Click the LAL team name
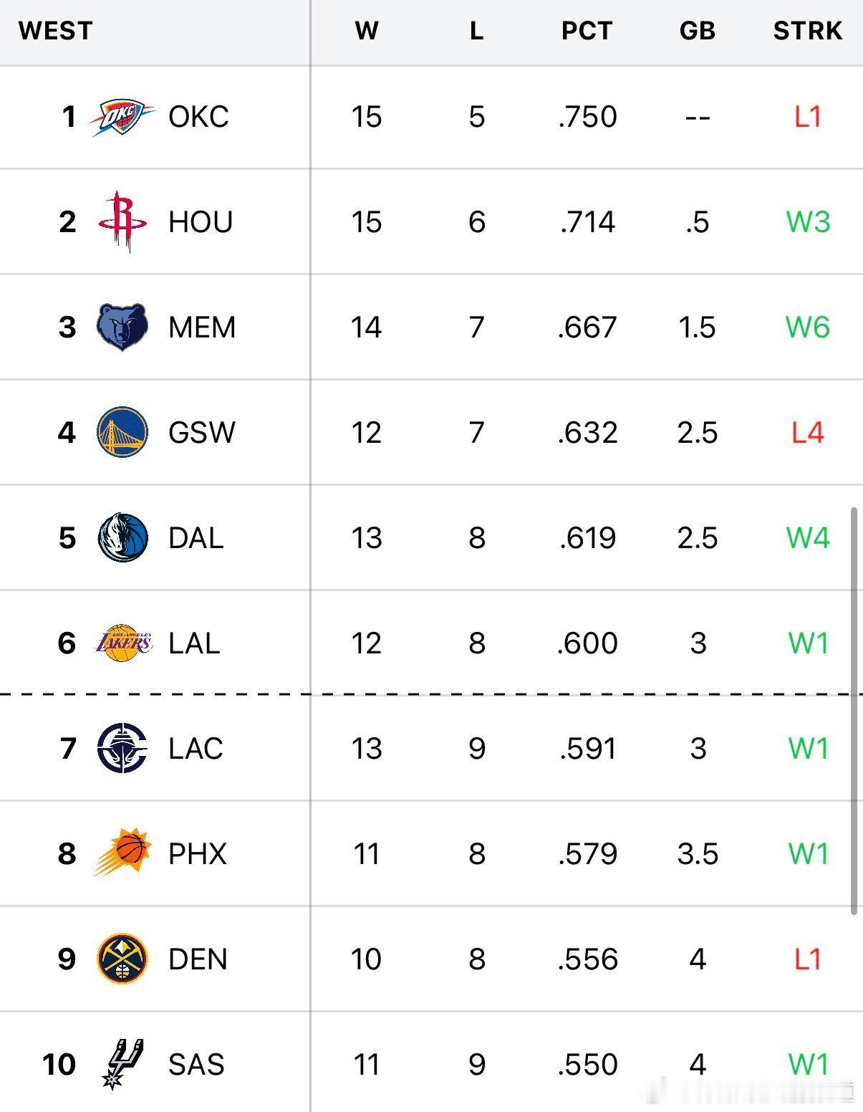863x1112 pixels. (x=194, y=643)
